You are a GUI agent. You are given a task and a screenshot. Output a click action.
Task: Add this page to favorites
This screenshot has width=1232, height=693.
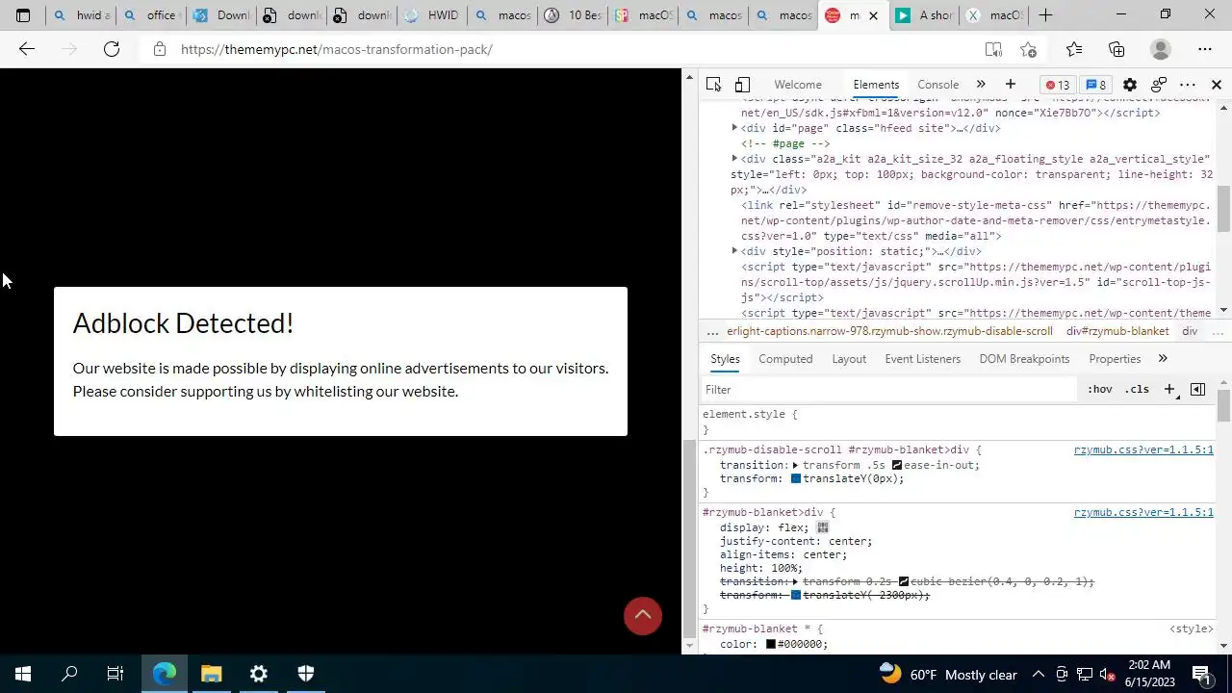[1028, 49]
